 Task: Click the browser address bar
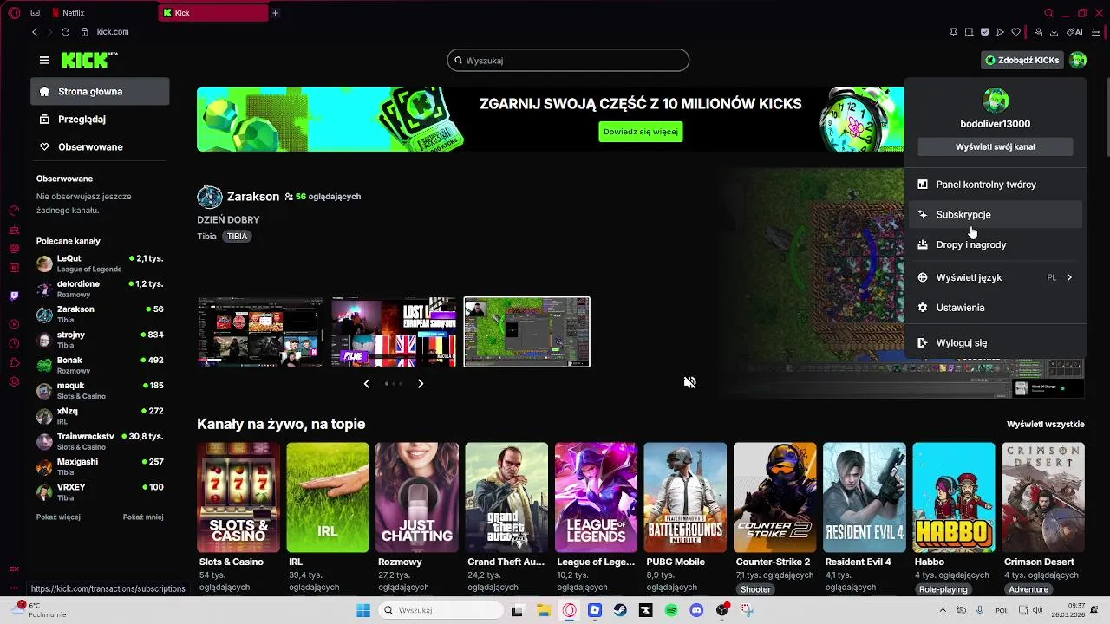click(512, 32)
